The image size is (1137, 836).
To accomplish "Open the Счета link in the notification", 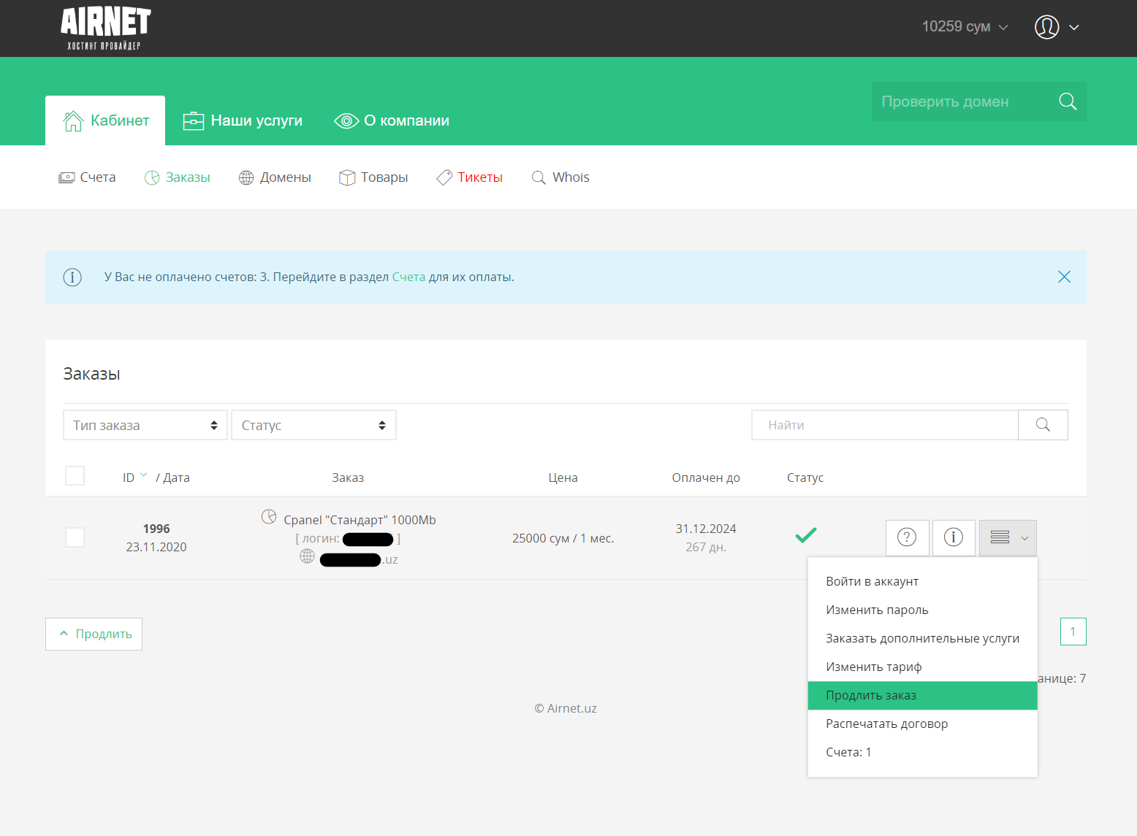I will [x=408, y=277].
